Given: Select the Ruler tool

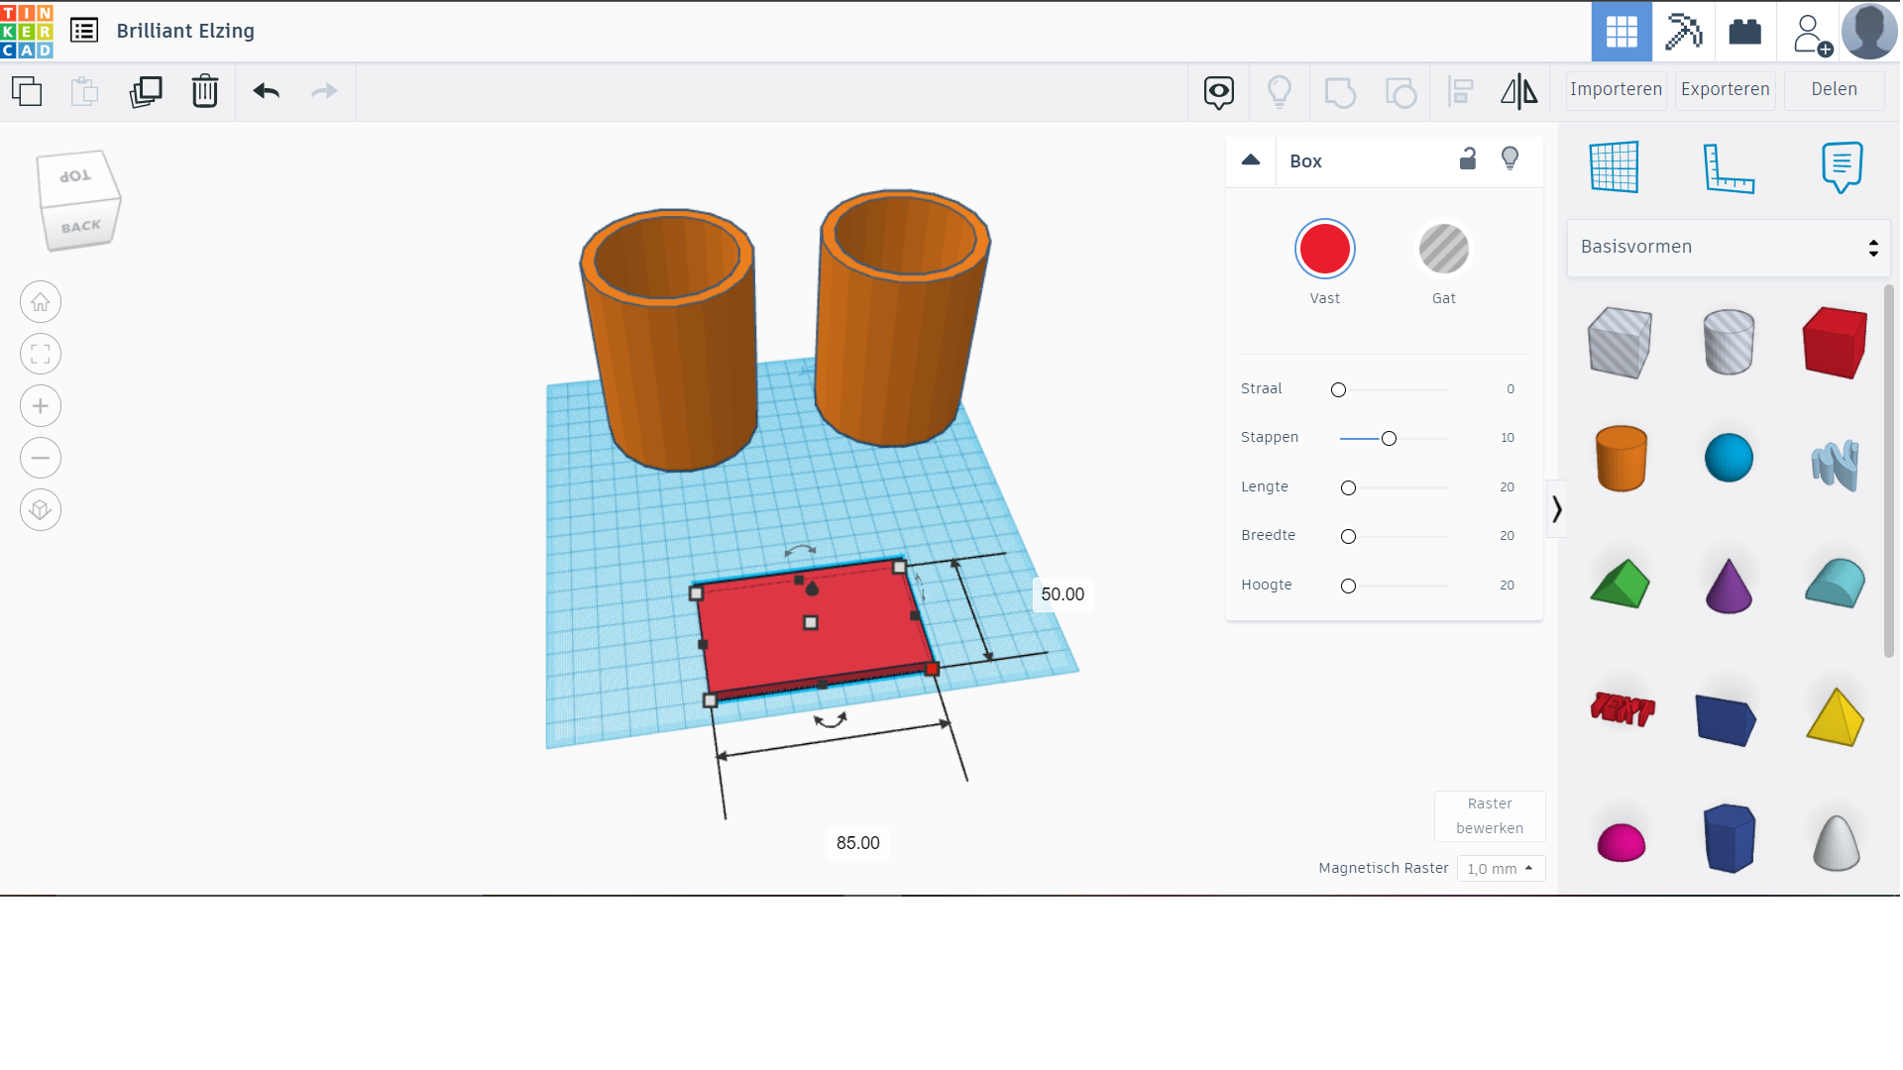Looking at the screenshot, I should point(1728,166).
